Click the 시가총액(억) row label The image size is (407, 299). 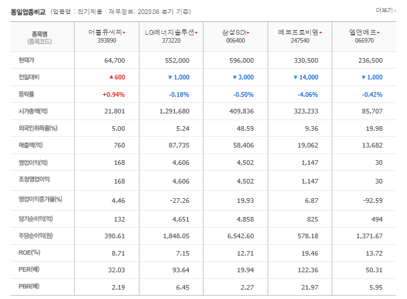click(x=33, y=111)
